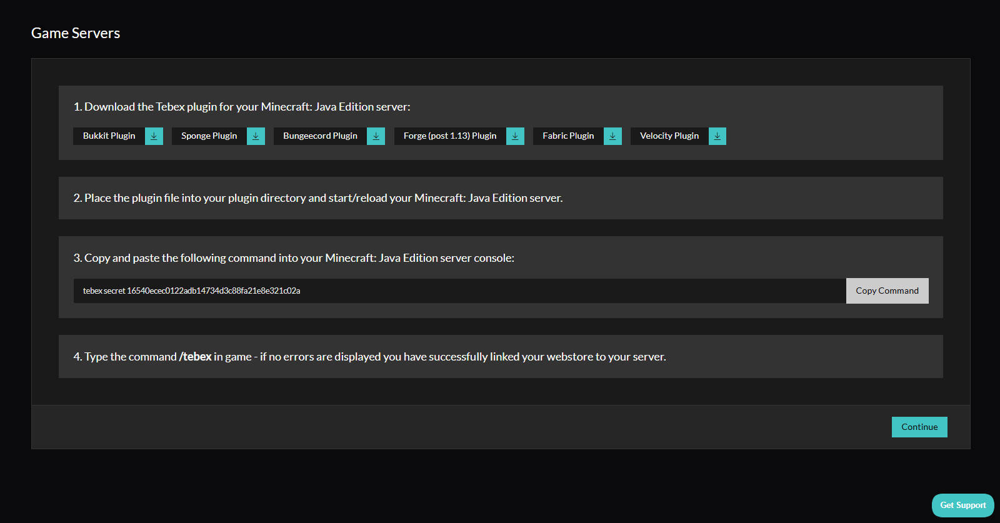Click the Fabric Plugin download arrow icon
The image size is (1000, 523).
tap(612, 136)
